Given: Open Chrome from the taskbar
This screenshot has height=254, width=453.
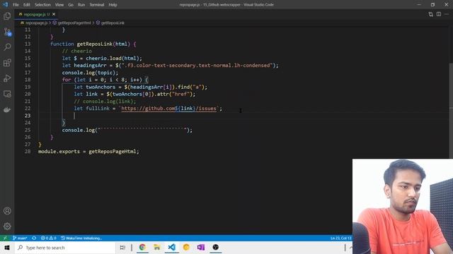Looking at the screenshot, I should pos(142,248).
